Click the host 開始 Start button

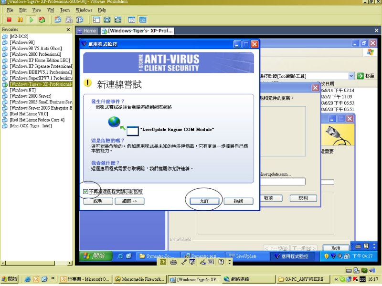(x=10, y=279)
